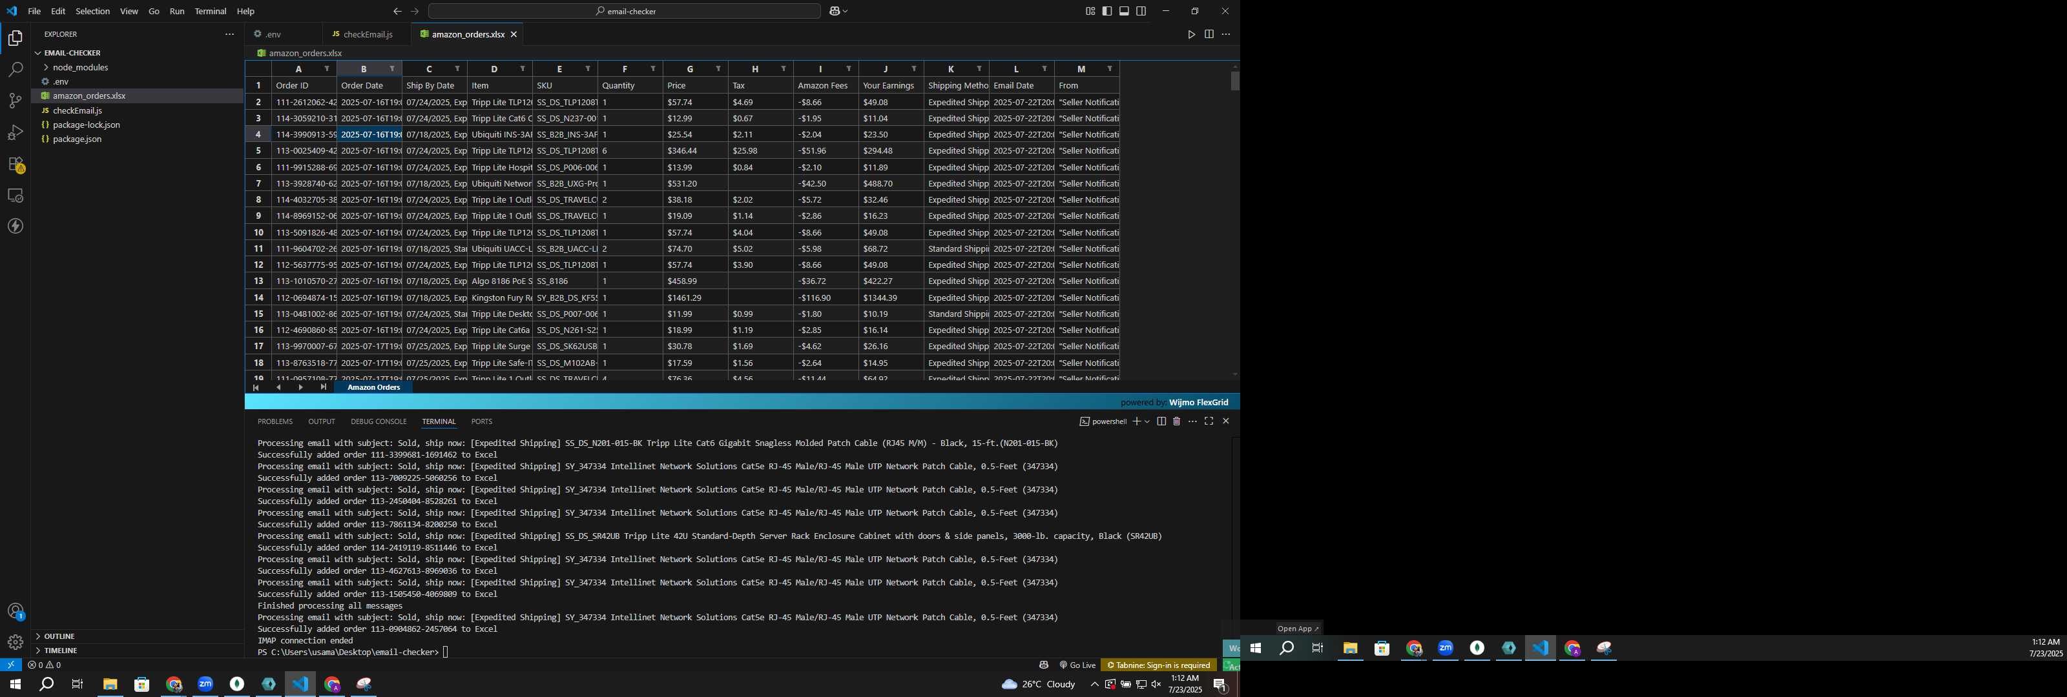This screenshot has height=697, width=2067.
Task: Open the Search view in activity bar
Action: [16, 69]
